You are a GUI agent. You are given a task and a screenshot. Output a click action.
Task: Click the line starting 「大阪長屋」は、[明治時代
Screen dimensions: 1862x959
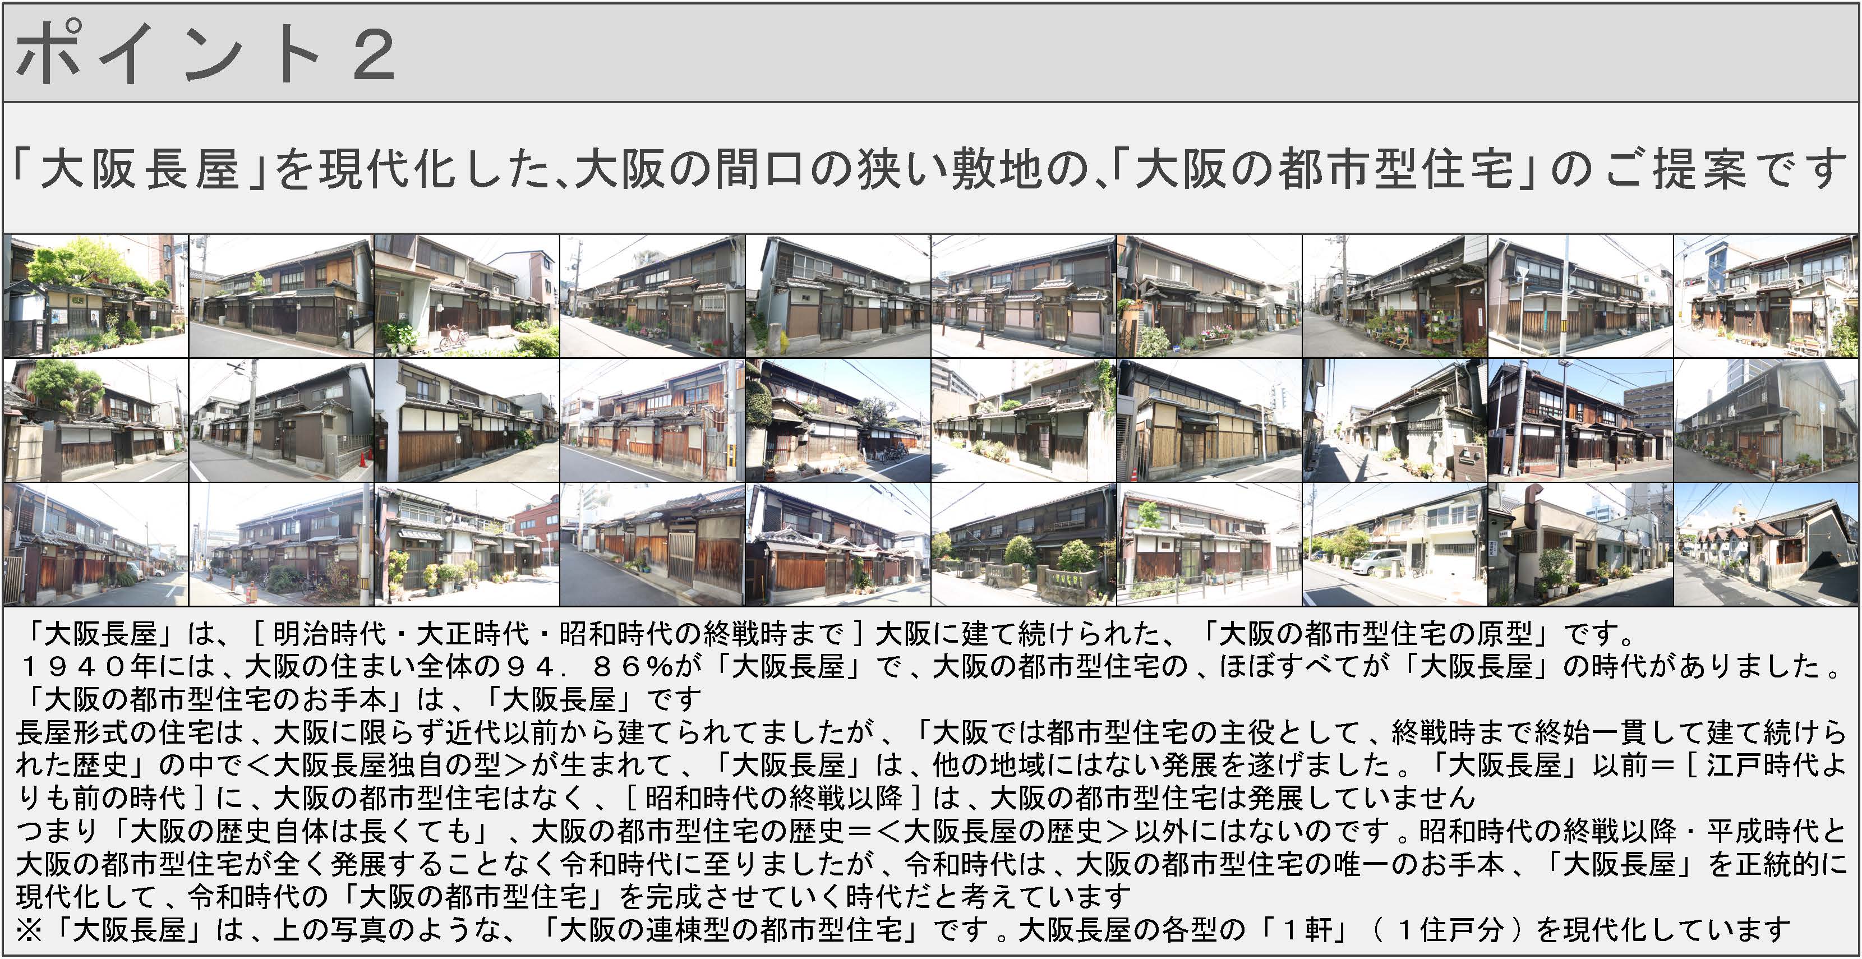[x=828, y=634]
